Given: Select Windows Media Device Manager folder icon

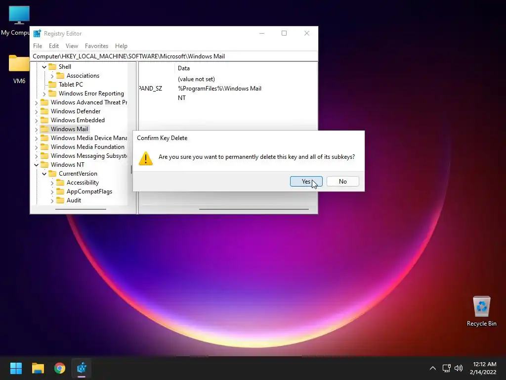Looking at the screenshot, I should [44, 138].
